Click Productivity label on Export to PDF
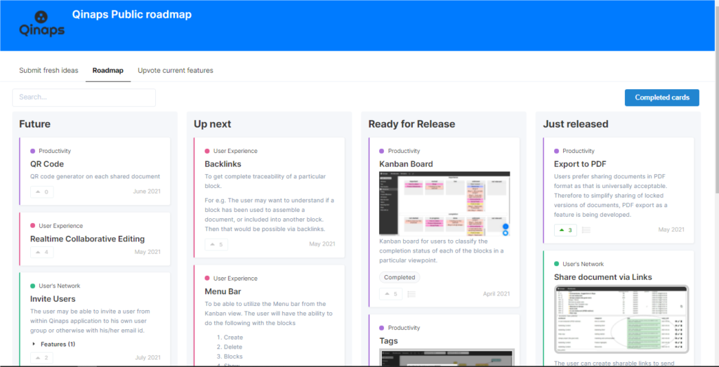 579,151
